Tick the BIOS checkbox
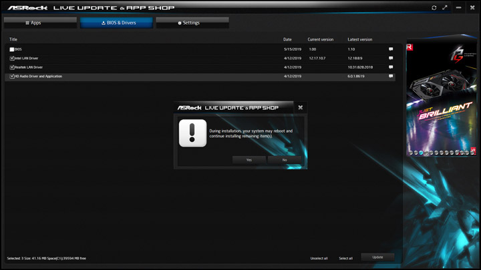Image resolution: width=481 pixels, height=270 pixels. pyautogui.click(x=12, y=49)
